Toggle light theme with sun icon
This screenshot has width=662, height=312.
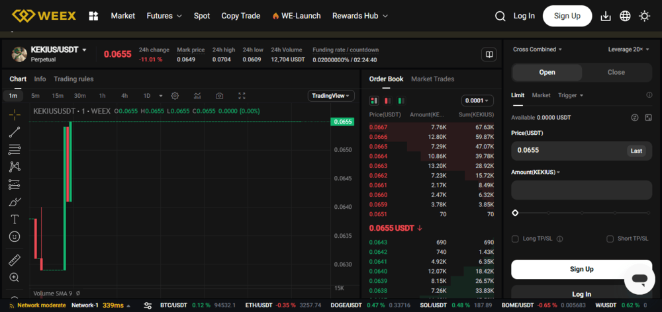point(644,16)
